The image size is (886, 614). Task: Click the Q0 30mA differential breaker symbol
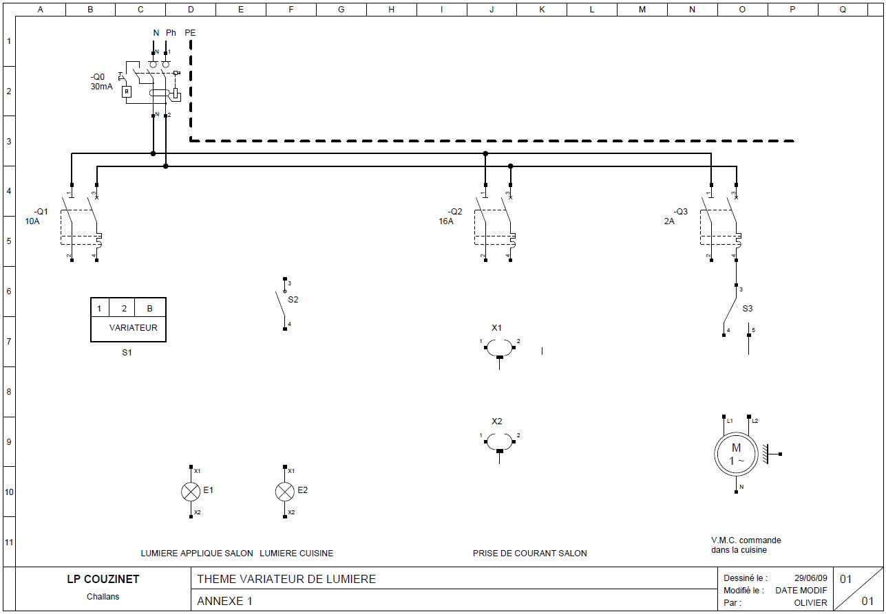click(153, 87)
